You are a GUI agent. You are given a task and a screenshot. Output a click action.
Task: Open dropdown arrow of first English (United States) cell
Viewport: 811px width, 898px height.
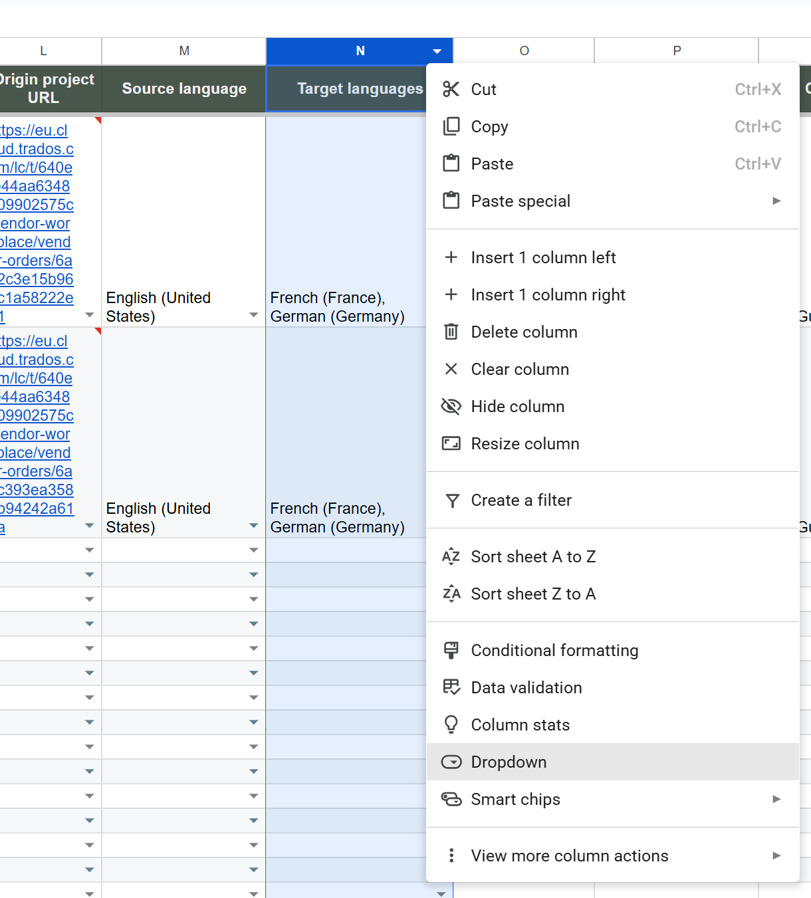pos(253,315)
